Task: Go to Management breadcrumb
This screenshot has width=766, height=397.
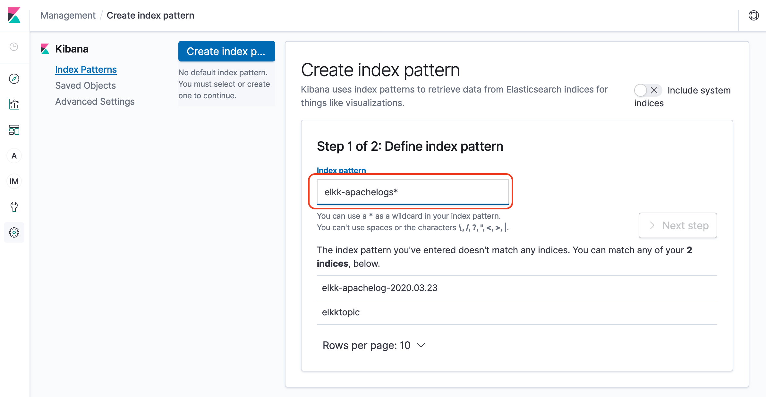Action: [68, 15]
